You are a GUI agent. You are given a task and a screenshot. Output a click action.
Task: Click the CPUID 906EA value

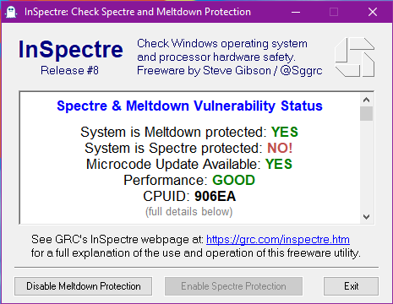pyautogui.click(x=215, y=196)
